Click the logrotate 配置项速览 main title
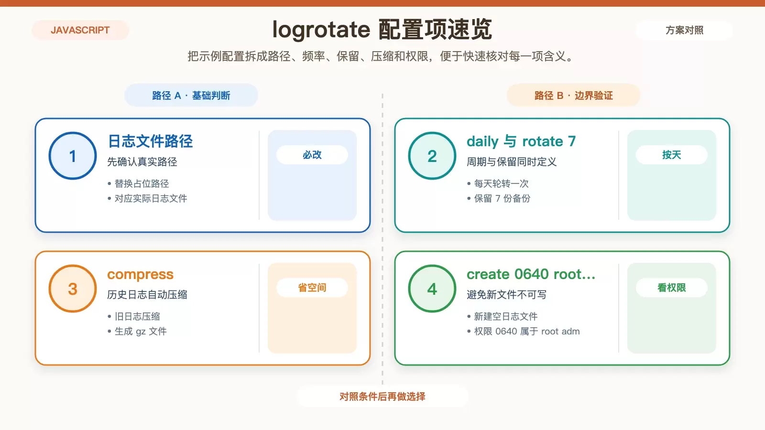Image resolution: width=765 pixels, height=430 pixels. pyautogui.click(x=382, y=30)
